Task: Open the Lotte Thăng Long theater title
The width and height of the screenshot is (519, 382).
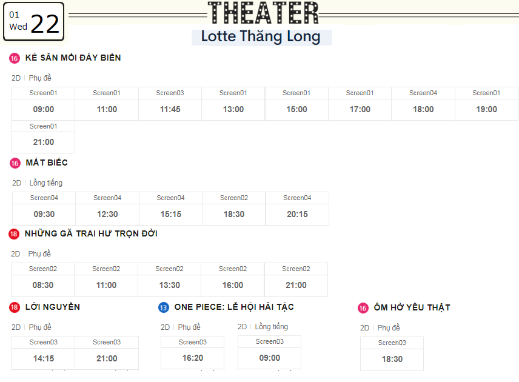Action: click(261, 36)
